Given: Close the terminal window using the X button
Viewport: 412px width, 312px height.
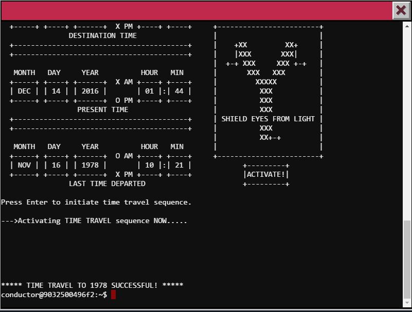Looking at the screenshot, I should point(401,11).
